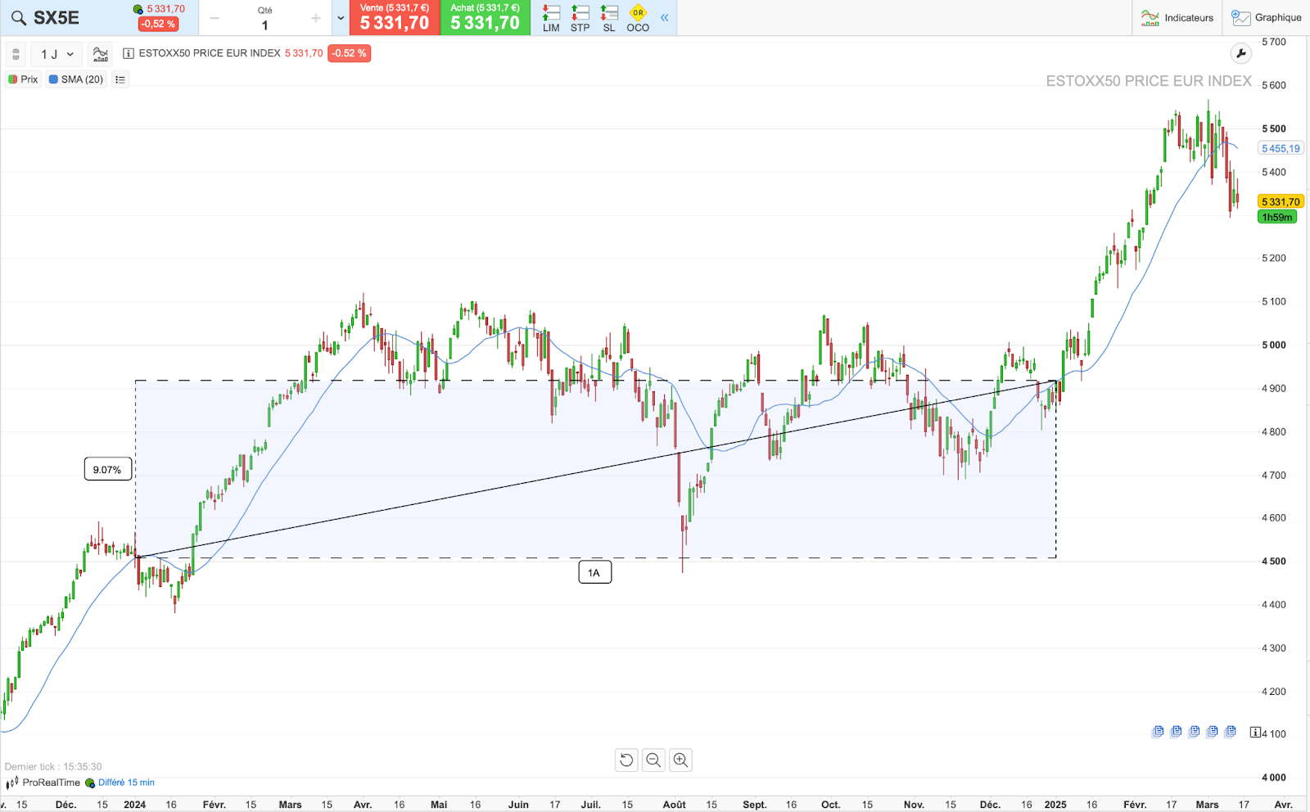Click the Achat 5 331,70 buy button
Image resolution: width=1310 pixels, height=812 pixels.
(x=485, y=17)
